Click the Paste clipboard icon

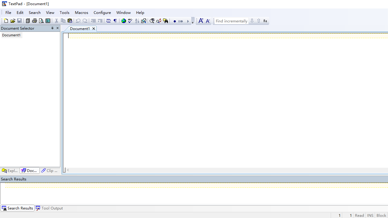[70, 21]
